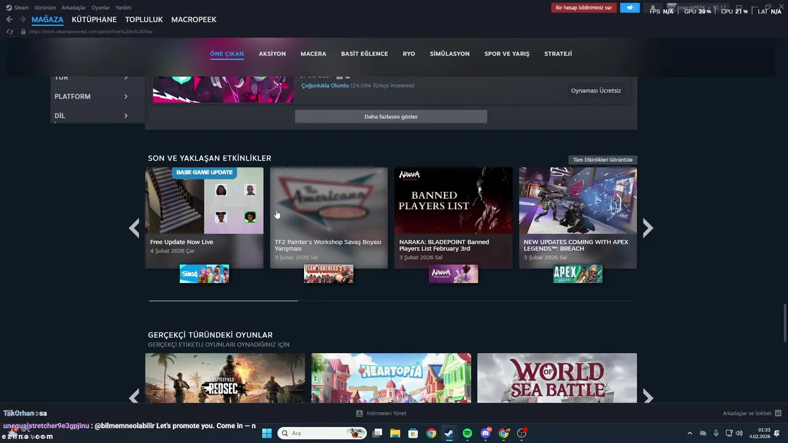Show next events carousel arrow

(648, 228)
